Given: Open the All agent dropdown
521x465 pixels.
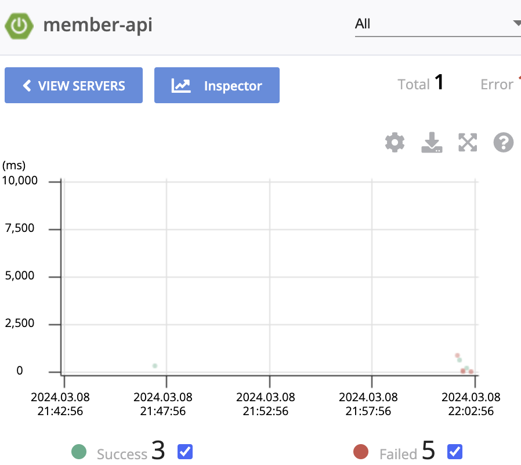Looking at the screenshot, I should [x=438, y=24].
